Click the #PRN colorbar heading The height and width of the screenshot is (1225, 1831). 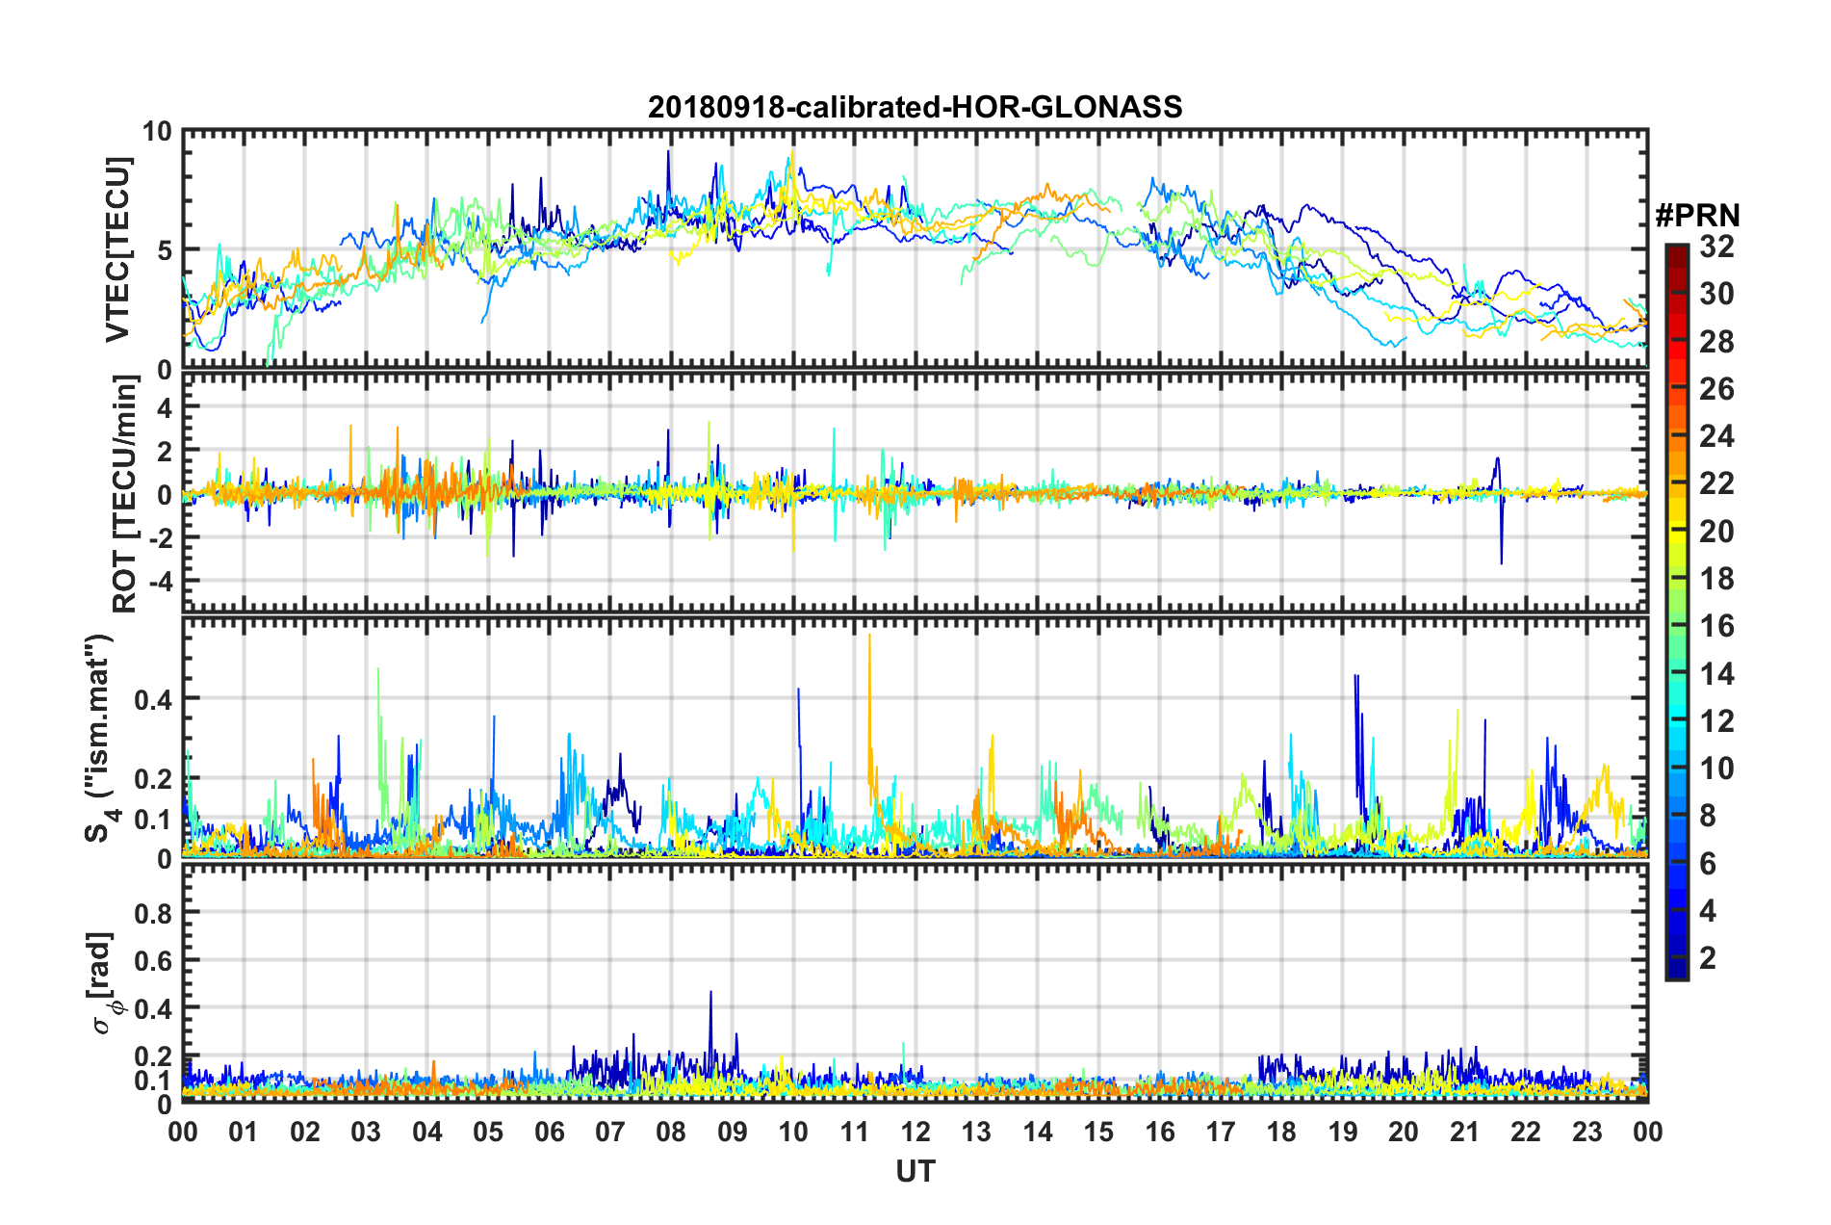[x=1697, y=216]
